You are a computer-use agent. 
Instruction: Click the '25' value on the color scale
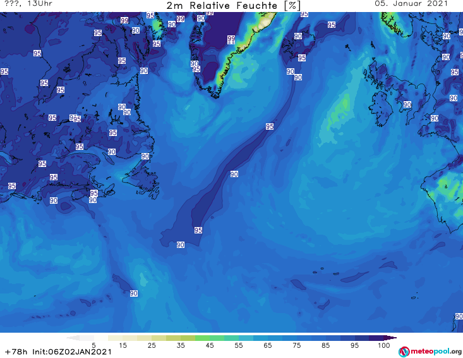152,345
